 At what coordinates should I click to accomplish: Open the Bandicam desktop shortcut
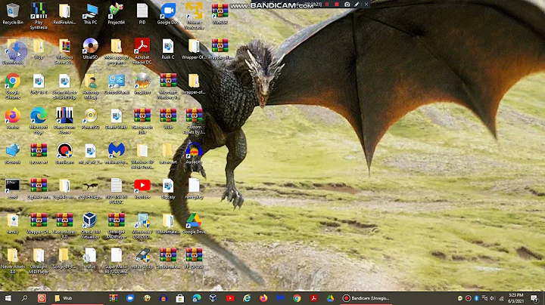tap(64, 153)
